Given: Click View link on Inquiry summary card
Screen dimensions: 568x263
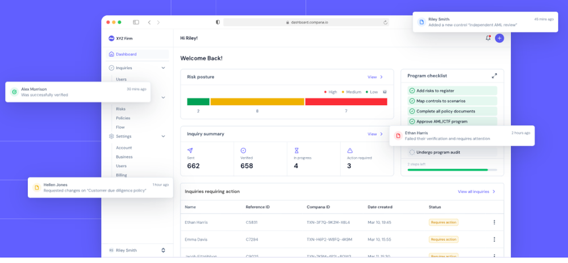Looking at the screenshot, I should [x=375, y=134].
